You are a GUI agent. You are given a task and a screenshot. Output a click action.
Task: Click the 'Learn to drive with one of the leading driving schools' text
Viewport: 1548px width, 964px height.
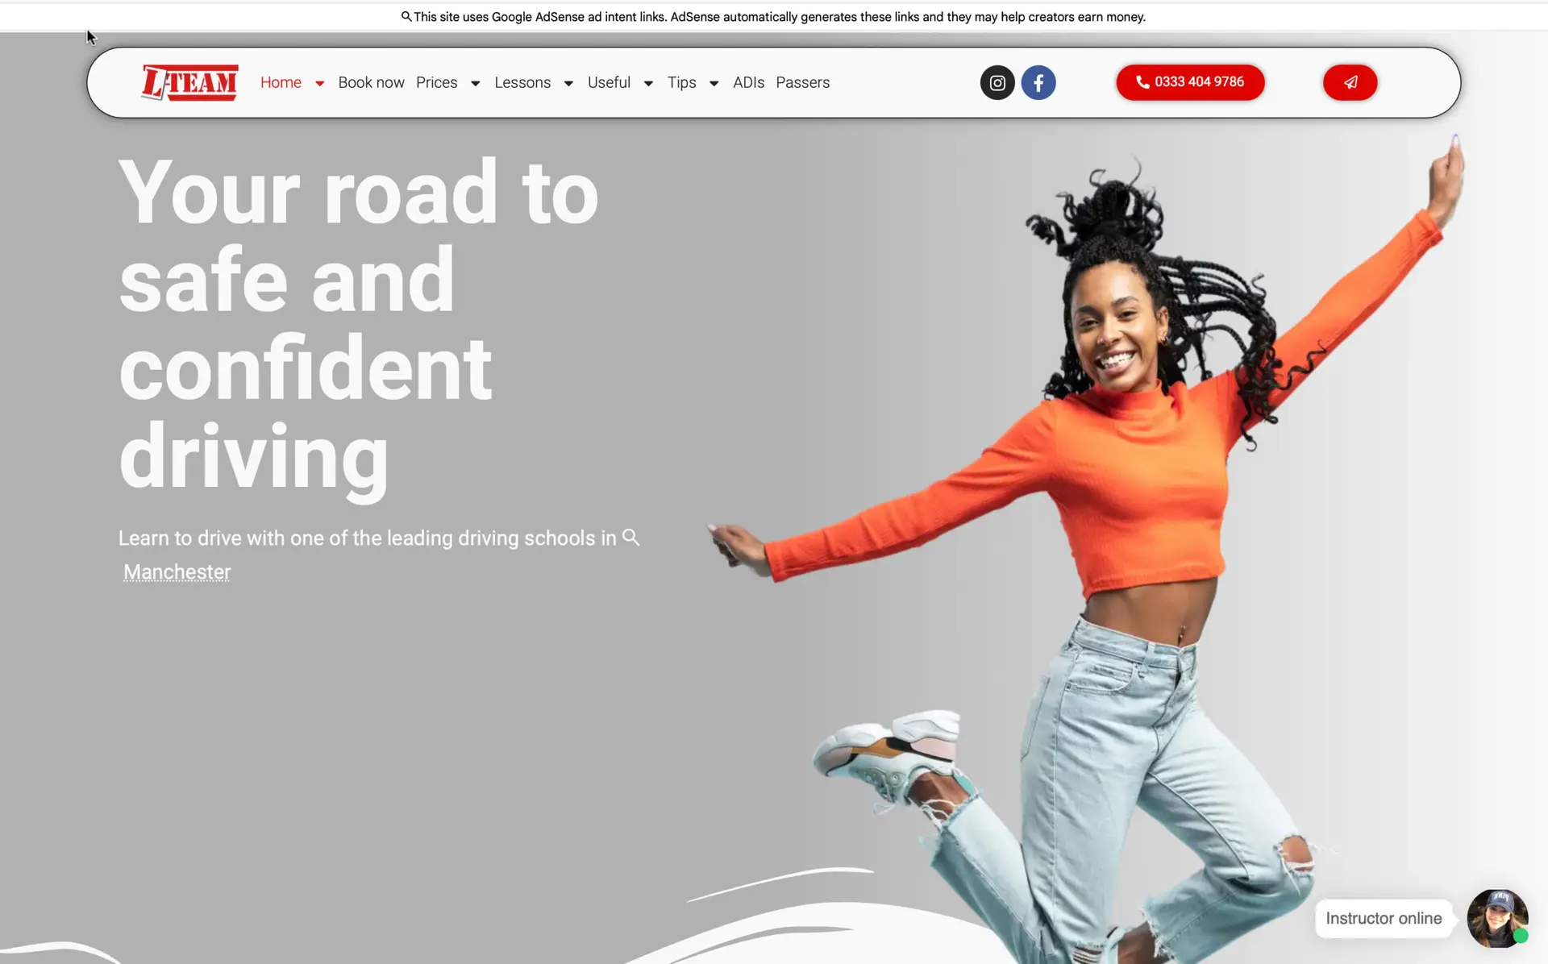(x=367, y=538)
